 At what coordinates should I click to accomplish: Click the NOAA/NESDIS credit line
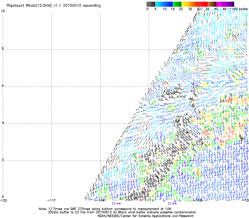pos(145,216)
